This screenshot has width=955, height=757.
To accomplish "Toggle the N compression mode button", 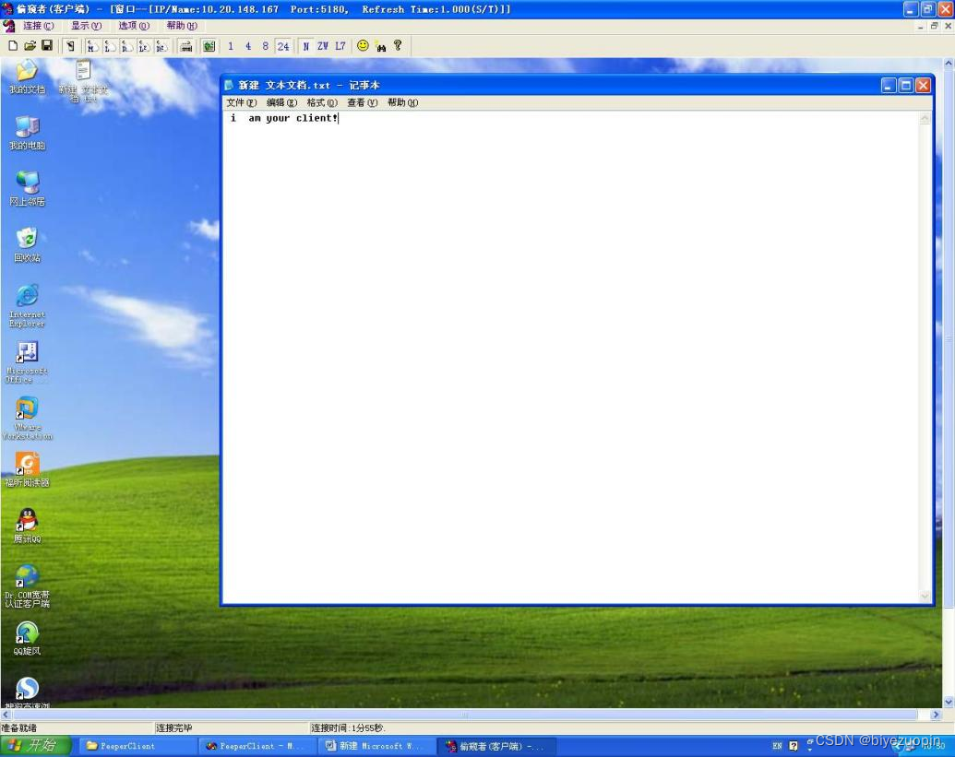I will coord(305,46).
